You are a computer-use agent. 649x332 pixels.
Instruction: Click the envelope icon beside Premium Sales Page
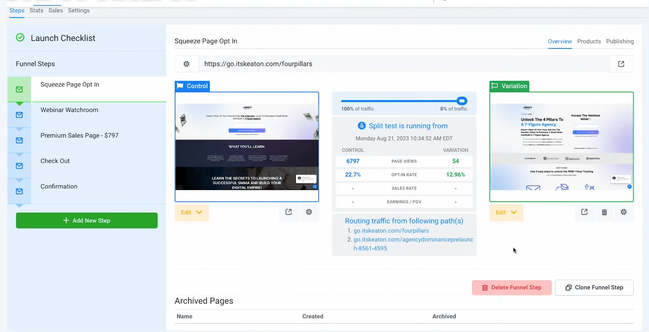pyautogui.click(x=20, y=140)
